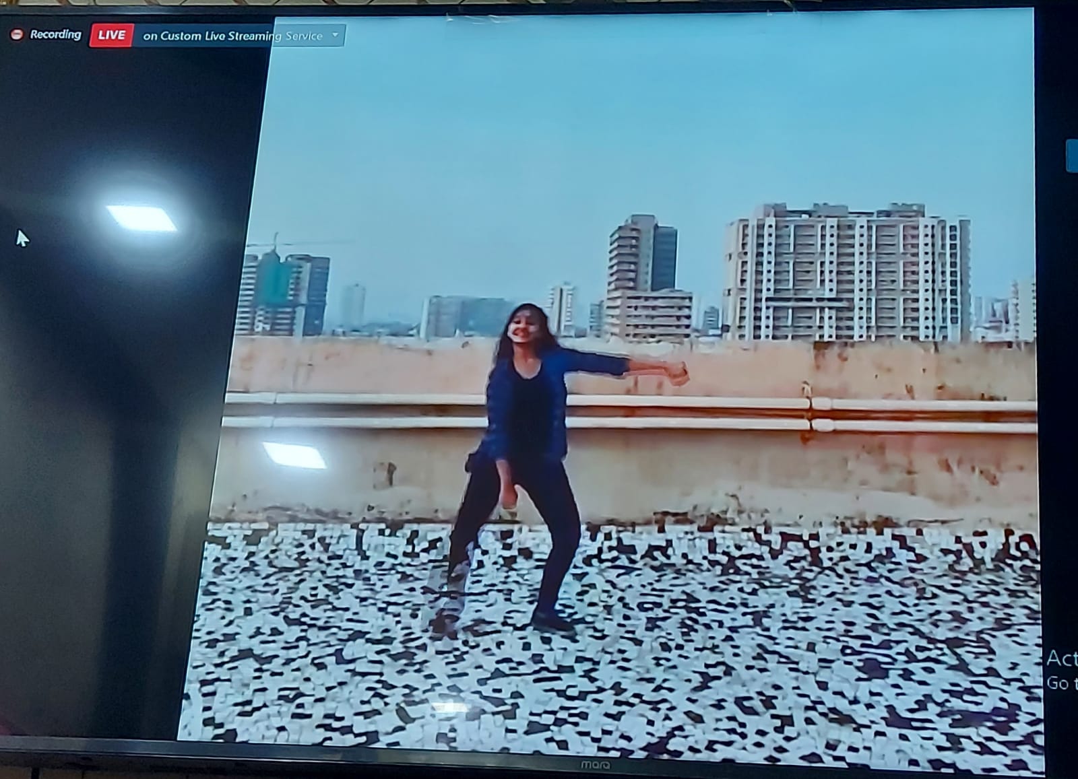Click the Recording status label
This screenshot has height=779, width=1078.
[55, 34]
